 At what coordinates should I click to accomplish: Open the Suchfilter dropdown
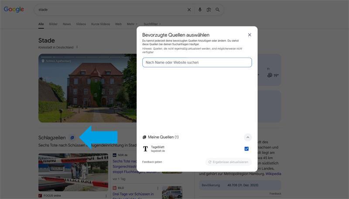click(152, 24)
